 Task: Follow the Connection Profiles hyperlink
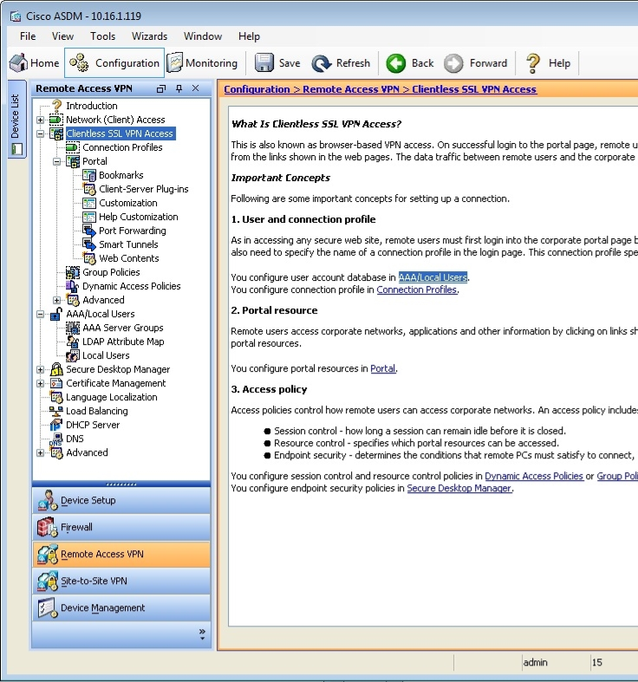[416, 289]
